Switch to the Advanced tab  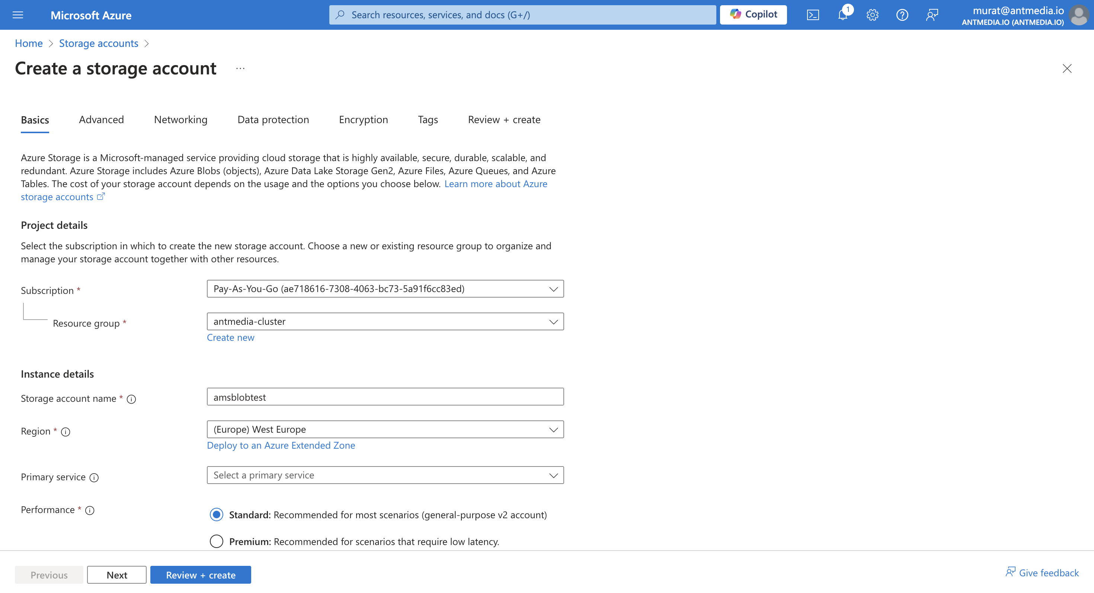click(x=102, y=120)
